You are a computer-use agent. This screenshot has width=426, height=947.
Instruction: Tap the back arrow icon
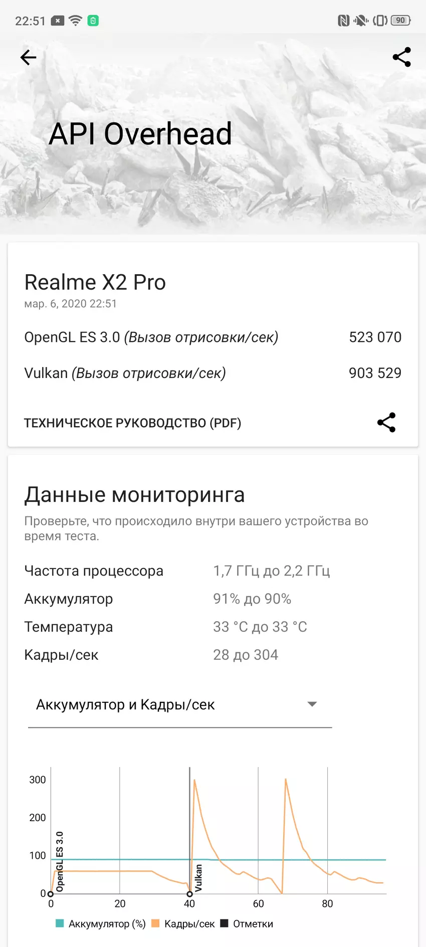[29, 58]
